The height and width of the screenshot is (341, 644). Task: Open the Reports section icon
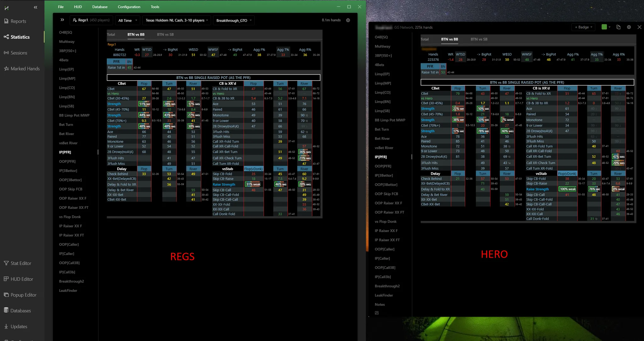[6, 21]
